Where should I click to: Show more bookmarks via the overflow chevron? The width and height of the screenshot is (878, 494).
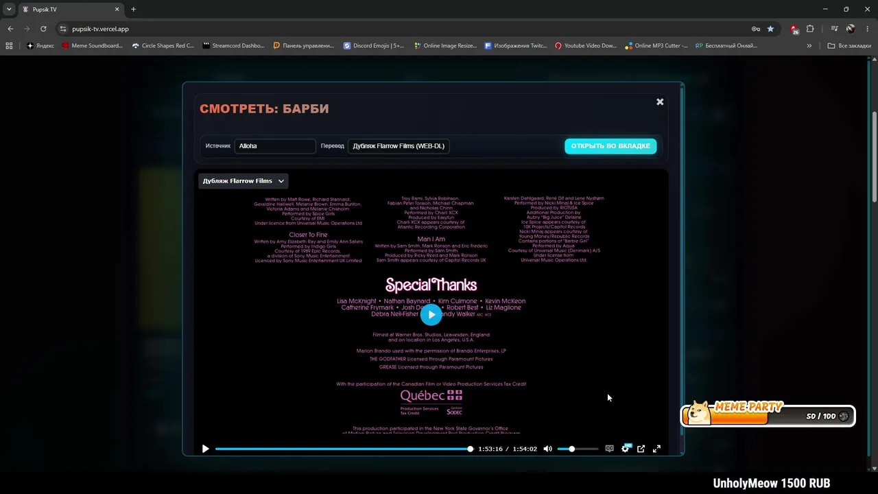(x=809, y=46)
